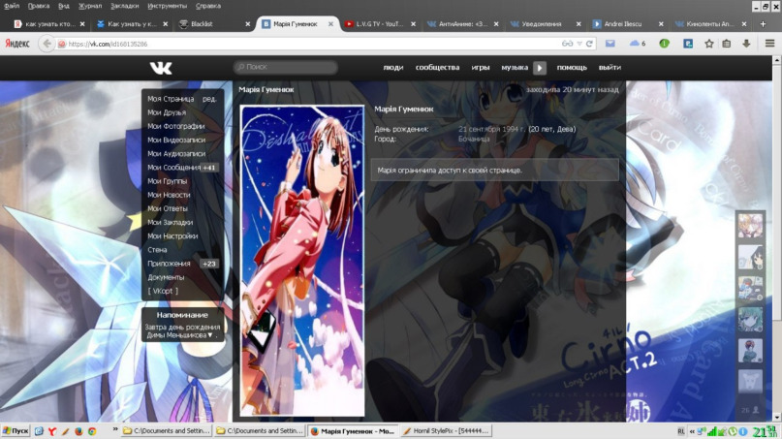
Task: Switch to Hornil StylePix taskbar window
Action: click(x=446, y=431)
